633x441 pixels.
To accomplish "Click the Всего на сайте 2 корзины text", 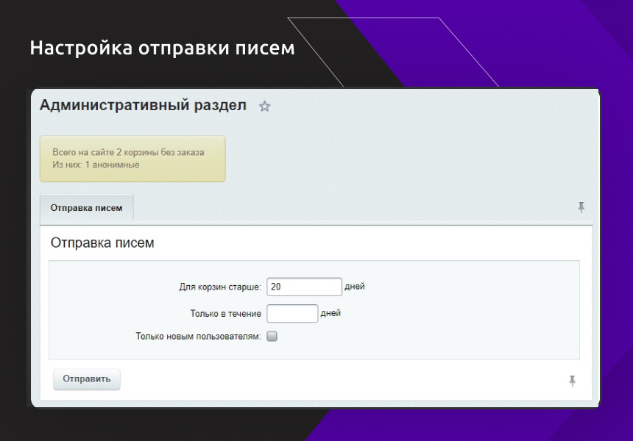I will click(x=128, y=152).
